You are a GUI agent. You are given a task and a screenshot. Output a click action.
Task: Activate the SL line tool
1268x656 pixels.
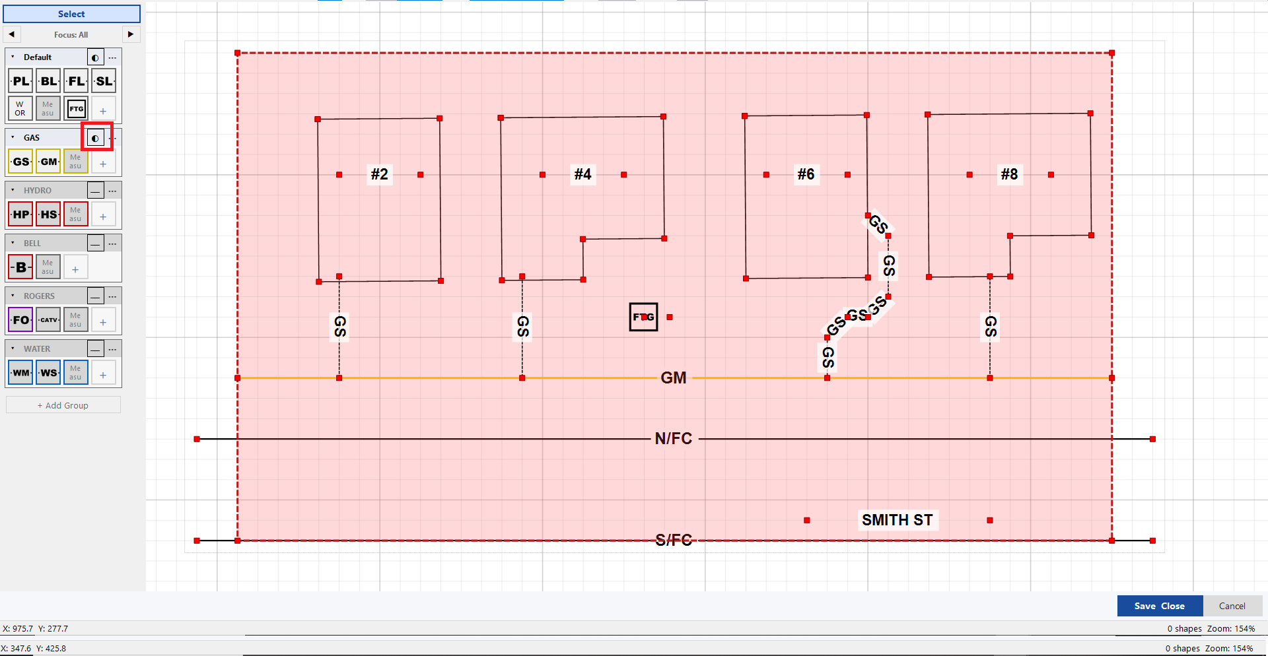tap(104, 81)
